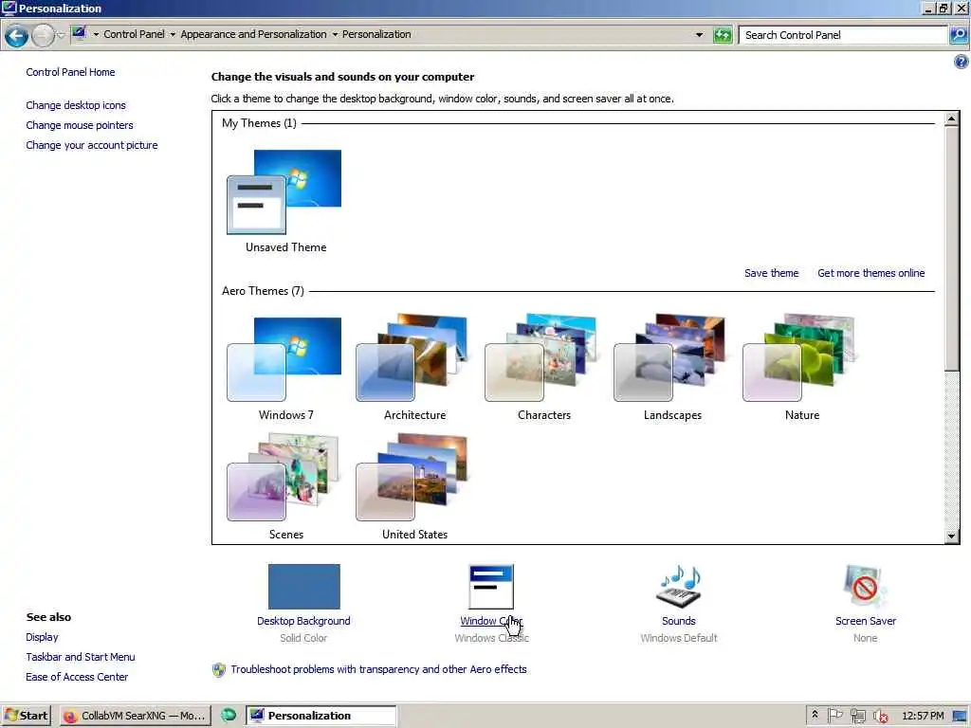This screenshot has width=971, height=728.
Task: Open the Sounds link
Action: (x=679, y=621)
